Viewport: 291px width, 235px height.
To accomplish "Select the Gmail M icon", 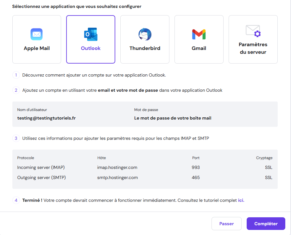I will 199,33.
